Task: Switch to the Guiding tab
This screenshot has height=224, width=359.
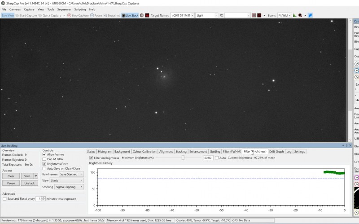Action: [x=215, y=152]
